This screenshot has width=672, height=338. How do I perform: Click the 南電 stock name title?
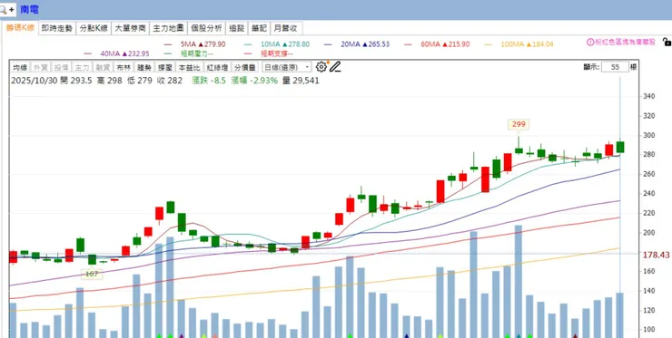click(29, 9)
